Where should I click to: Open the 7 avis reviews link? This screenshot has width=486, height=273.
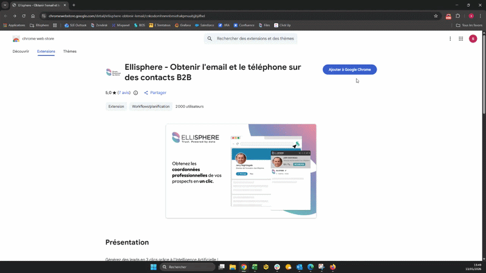coord(124,93)
